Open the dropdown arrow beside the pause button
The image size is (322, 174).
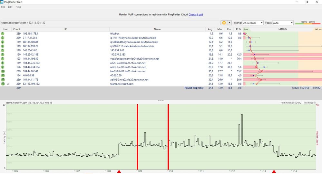[229, 23]
